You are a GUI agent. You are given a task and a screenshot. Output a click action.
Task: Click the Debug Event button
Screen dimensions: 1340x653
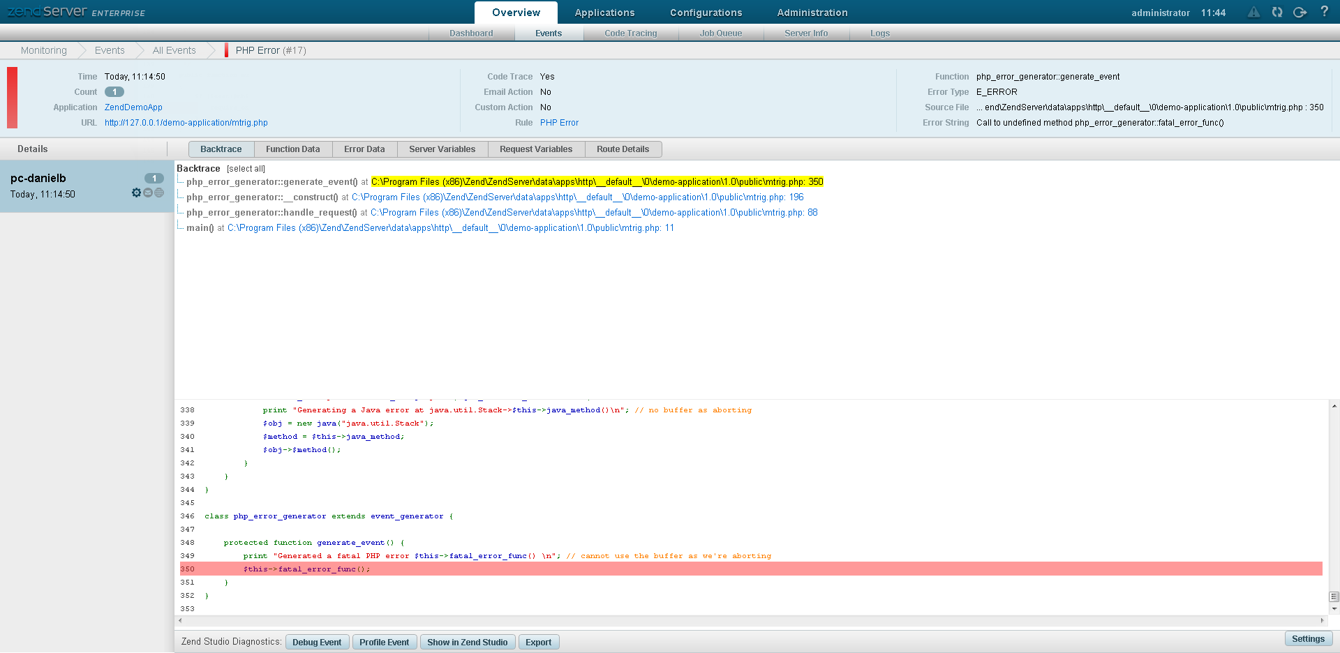(x=317, y=643)
